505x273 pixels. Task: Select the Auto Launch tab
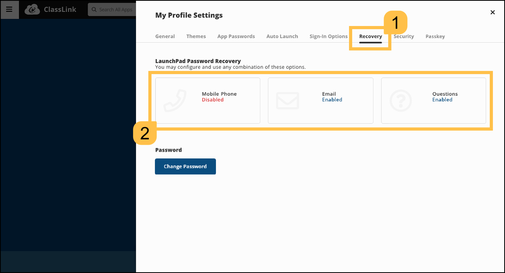(282, 36)
